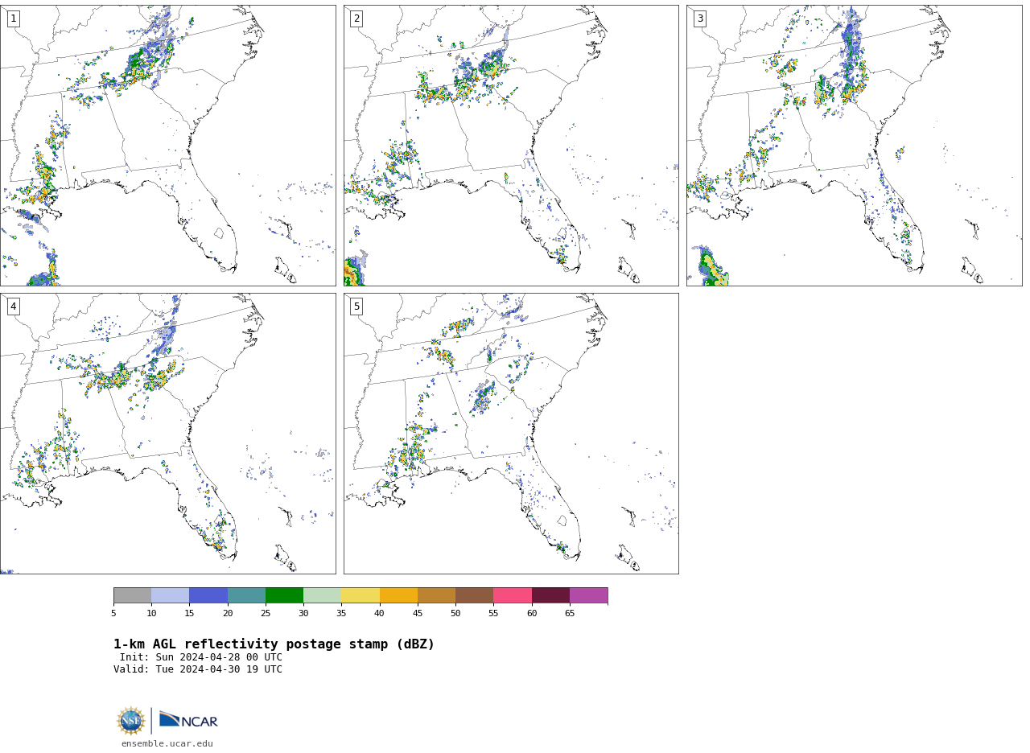This screenshot has width=1030, height=753.
Task: Open ensemble member 1 reflectivity map
Action: click(x=167, y=146)
